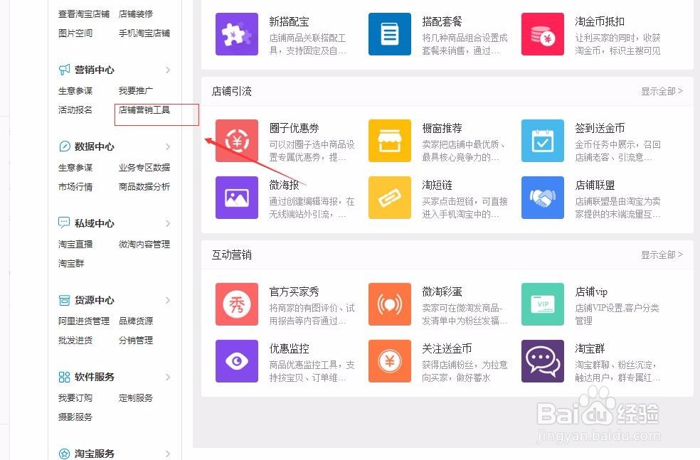The width and height of the screenshot is (700, 460).
Task: Go to 手机淘宝店铺 link
Action: coord(144,33)
